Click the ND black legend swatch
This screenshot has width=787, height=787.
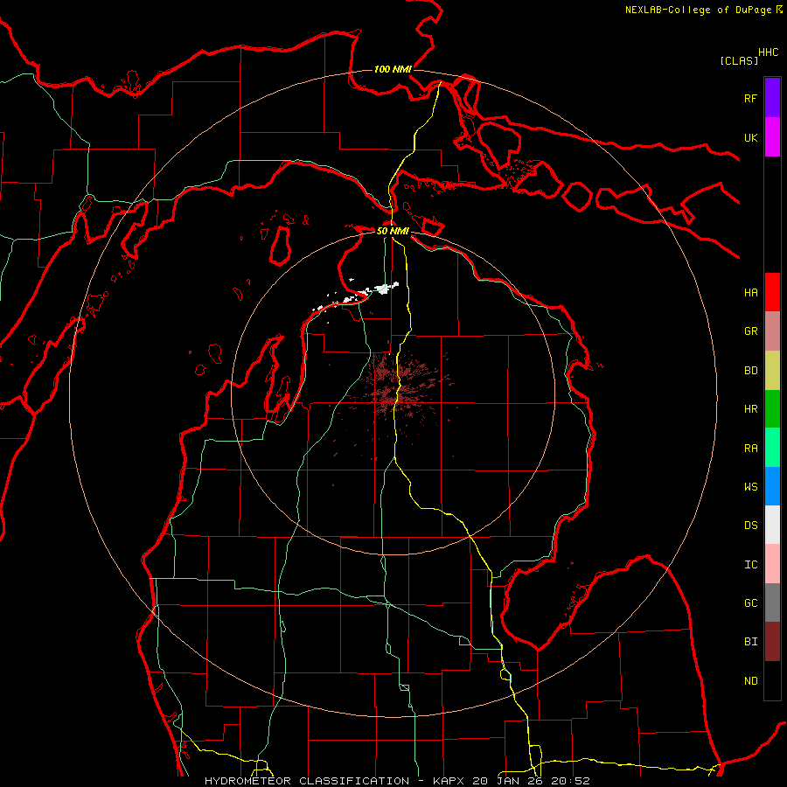tap(772, 680)
